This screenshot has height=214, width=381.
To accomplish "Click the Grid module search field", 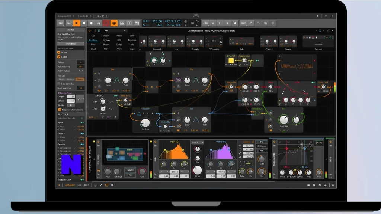I will point(115,30).
